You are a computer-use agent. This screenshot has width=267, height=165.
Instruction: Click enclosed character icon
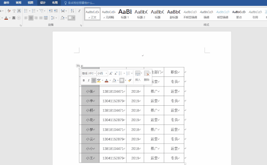(19, 18)
